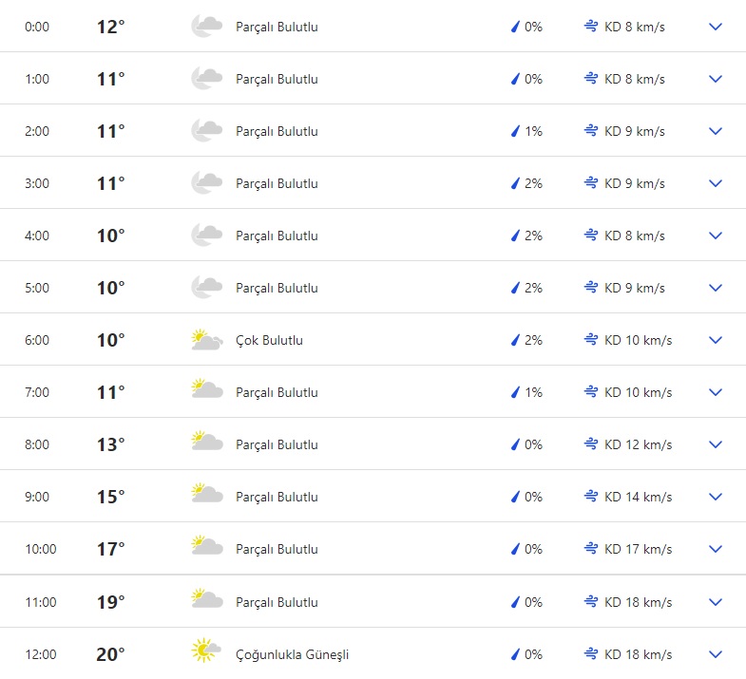Click the raindrop icon in the 7:00 row
746x679 pixels.
[516, 392]
